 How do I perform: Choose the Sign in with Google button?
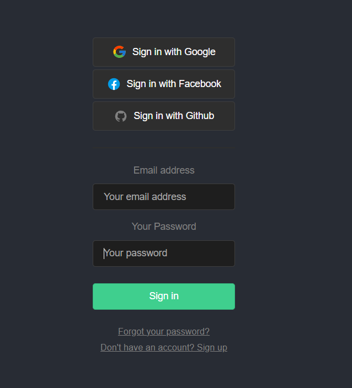pyautogui.click(x=164, y=52)
